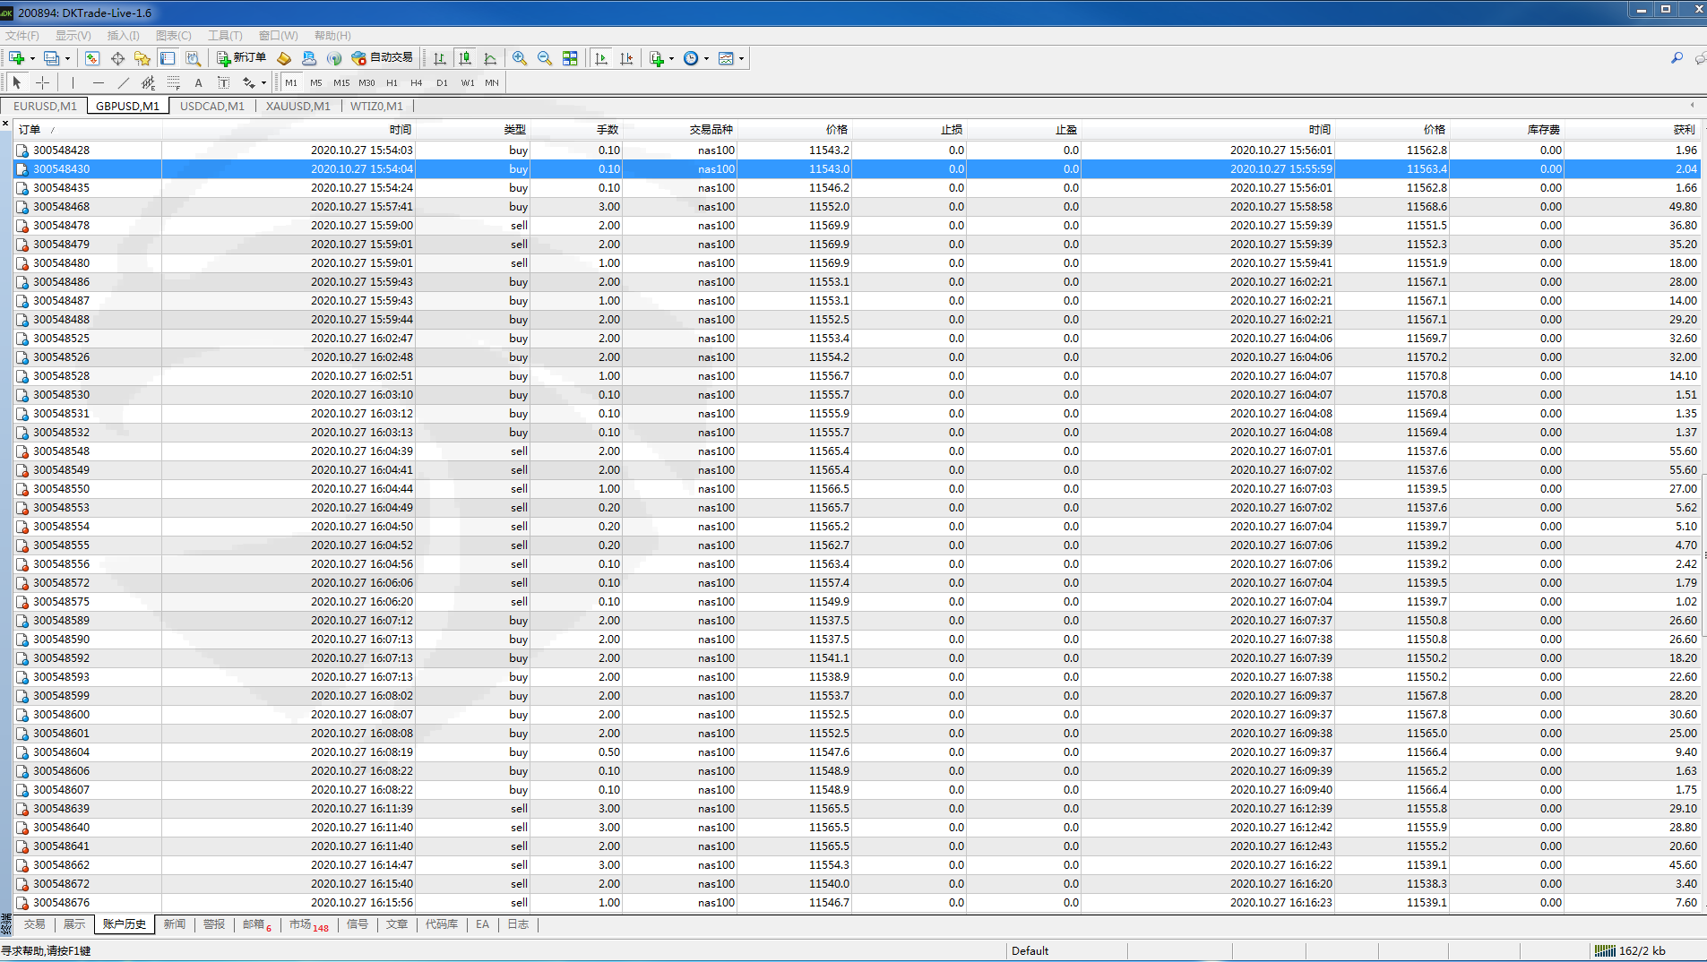Switch chart to line chart mode
This screenshot has width=1707, height=962.
coord(490,58)
